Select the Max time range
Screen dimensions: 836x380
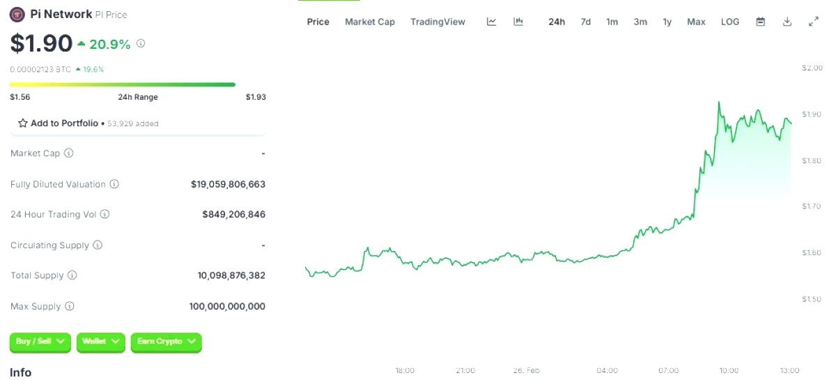point(696,22)
